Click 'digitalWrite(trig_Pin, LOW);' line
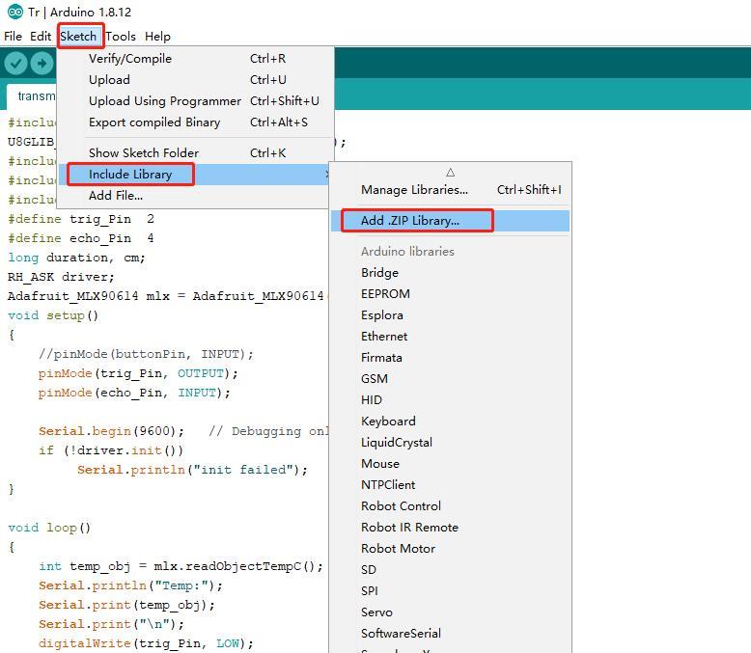The width and height of the screenshot is (751, 653). pyautogui.click(x=146, y=643)
